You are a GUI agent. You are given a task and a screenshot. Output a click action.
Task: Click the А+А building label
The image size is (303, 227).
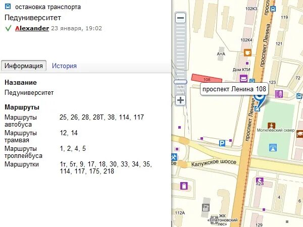221,54
